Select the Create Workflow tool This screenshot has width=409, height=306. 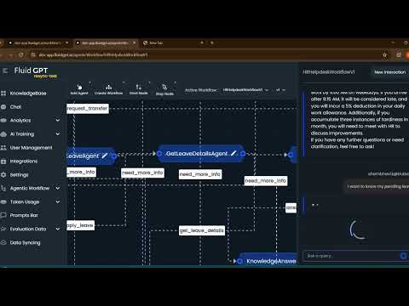pyautogui.click(x=108, y=89)
